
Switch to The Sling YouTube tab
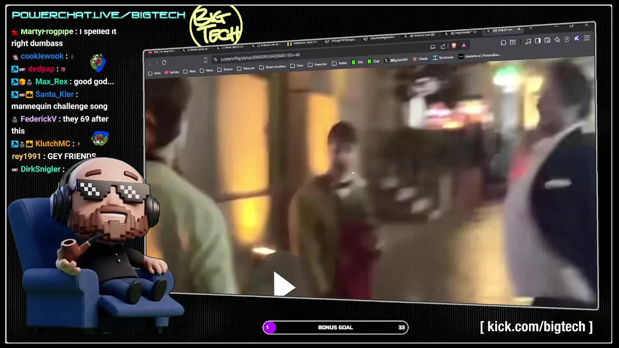coord(162,51)
